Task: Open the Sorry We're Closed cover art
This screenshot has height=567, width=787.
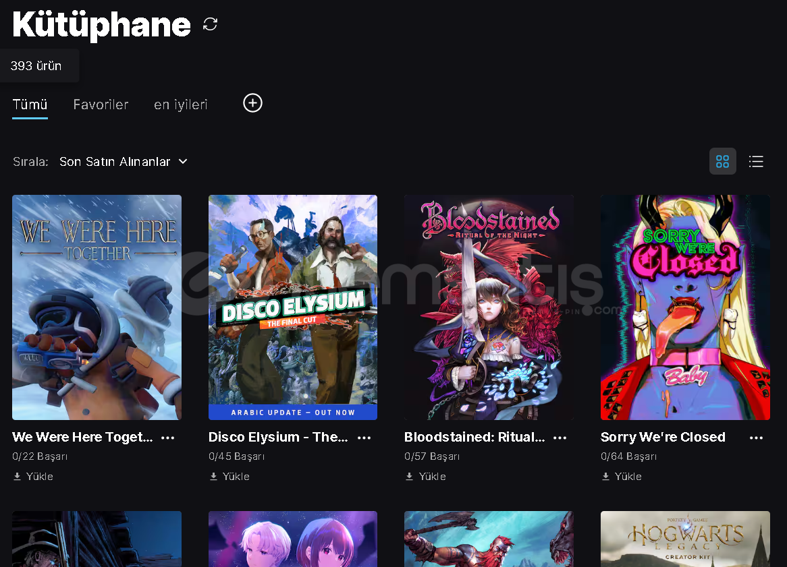Action: coord(685,307)
